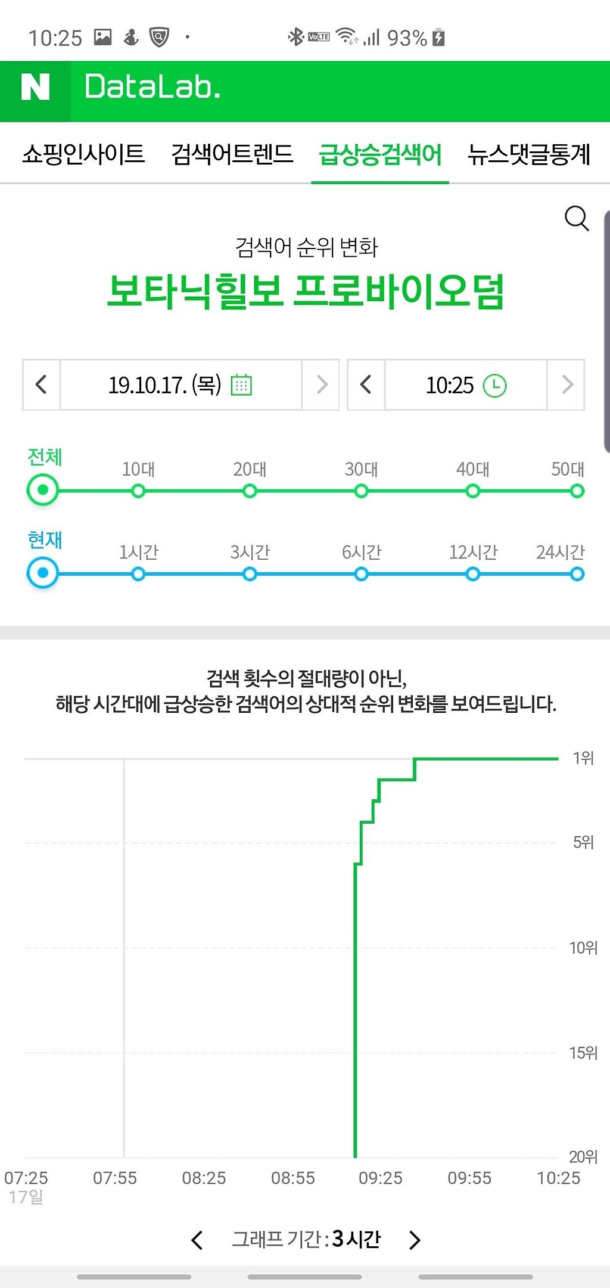
Task: Select the 40대 age group point
Action: coord(473,491)
